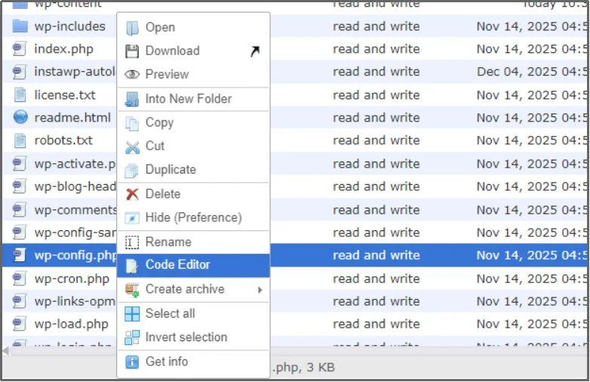This screenshot has width=590, height=382.
Task: Click the horizontal scrollbar left arrow
Action: point(5,351)
